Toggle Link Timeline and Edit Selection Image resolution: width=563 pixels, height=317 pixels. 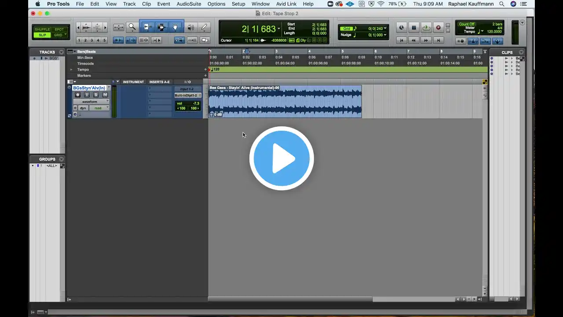click(x=131, y=40)
